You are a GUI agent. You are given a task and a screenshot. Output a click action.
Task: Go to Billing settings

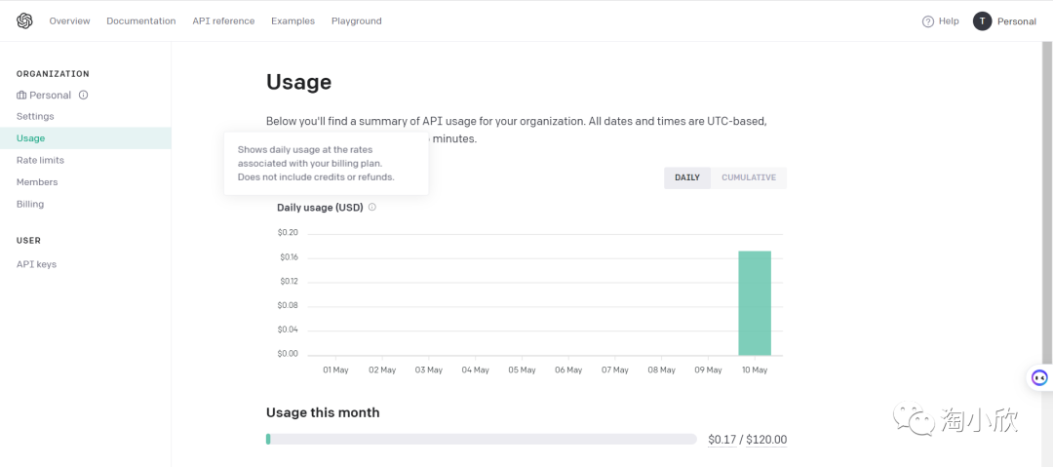point(30,204)
